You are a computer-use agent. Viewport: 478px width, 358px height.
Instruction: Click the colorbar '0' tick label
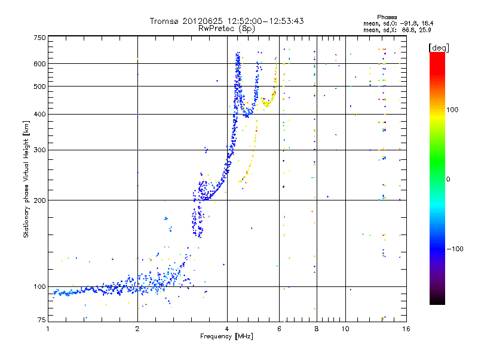coord(448,179)
